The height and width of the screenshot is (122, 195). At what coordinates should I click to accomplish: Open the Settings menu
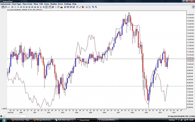(68, 4)
